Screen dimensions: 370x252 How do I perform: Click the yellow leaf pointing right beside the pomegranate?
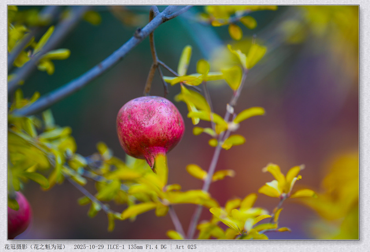tap(249, 114)
